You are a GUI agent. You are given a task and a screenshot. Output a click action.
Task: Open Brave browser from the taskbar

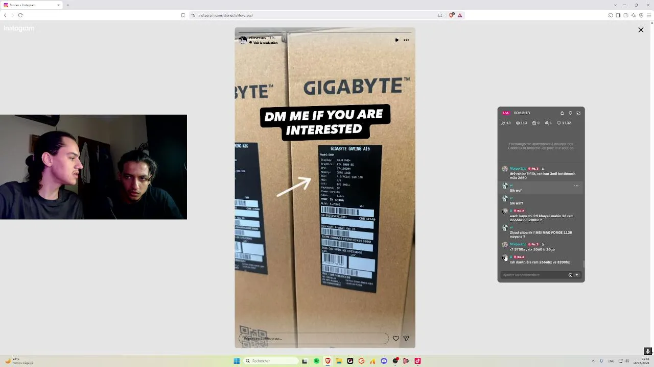tap(328, 361)
